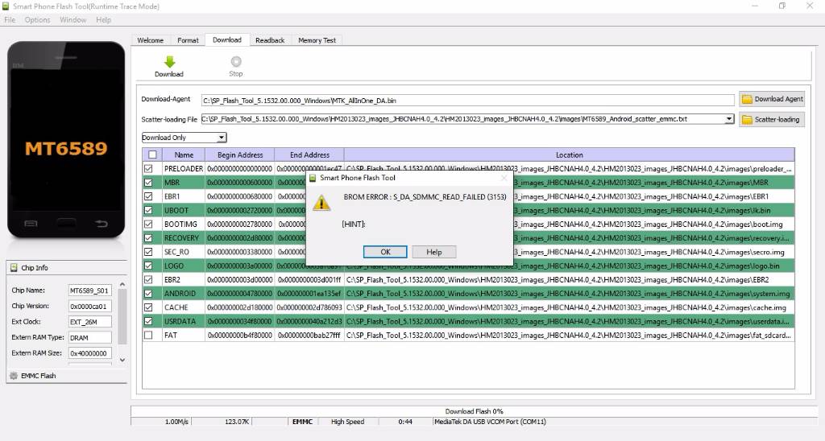
Task: Click the app icon in title bar
Action: pos(6,6)
